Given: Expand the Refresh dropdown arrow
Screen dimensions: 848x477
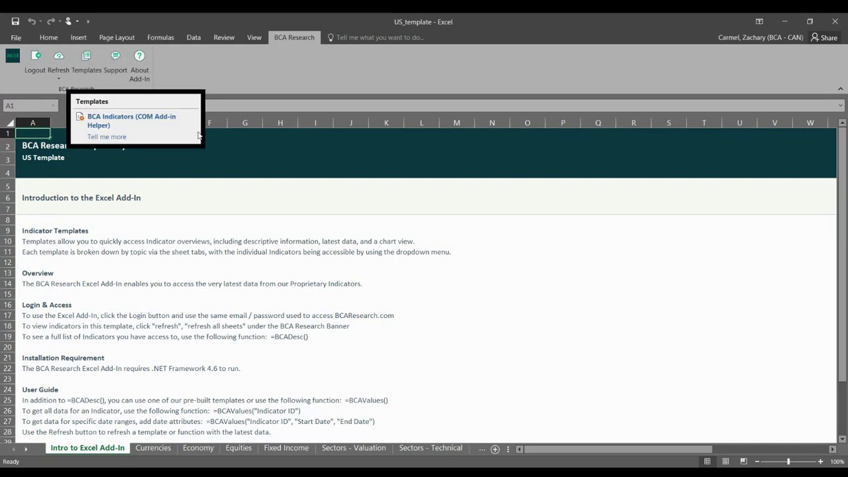Looking at the screenshot, I should pyautogui.click(x=58, y=79).
